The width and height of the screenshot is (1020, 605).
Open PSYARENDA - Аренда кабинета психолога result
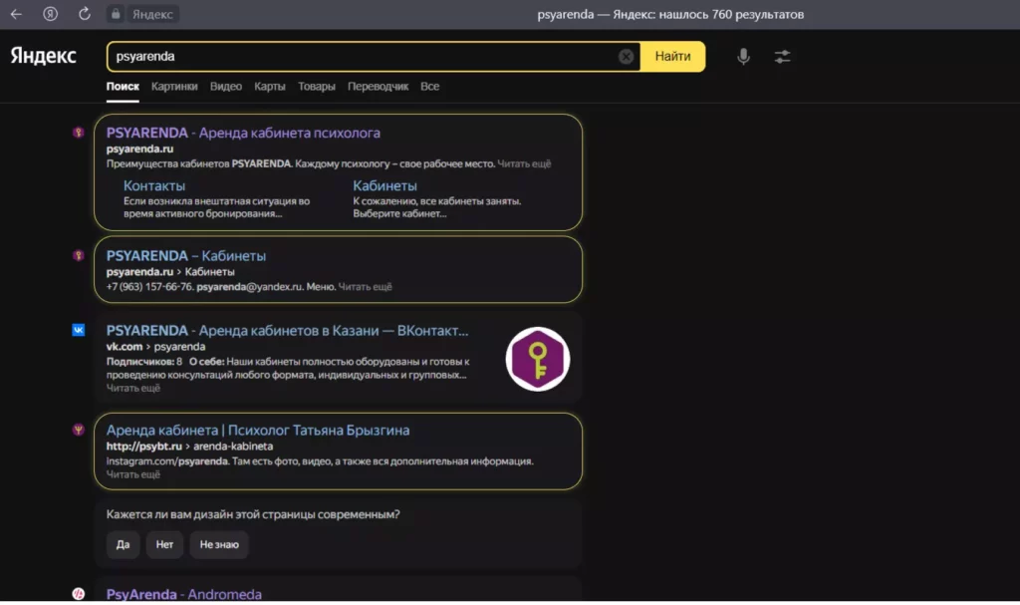click(243, 133)
